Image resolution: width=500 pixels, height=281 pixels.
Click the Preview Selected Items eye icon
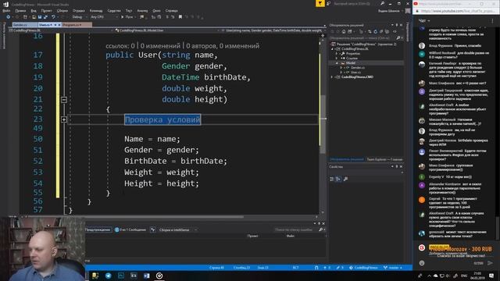click(x=395, y=31)
